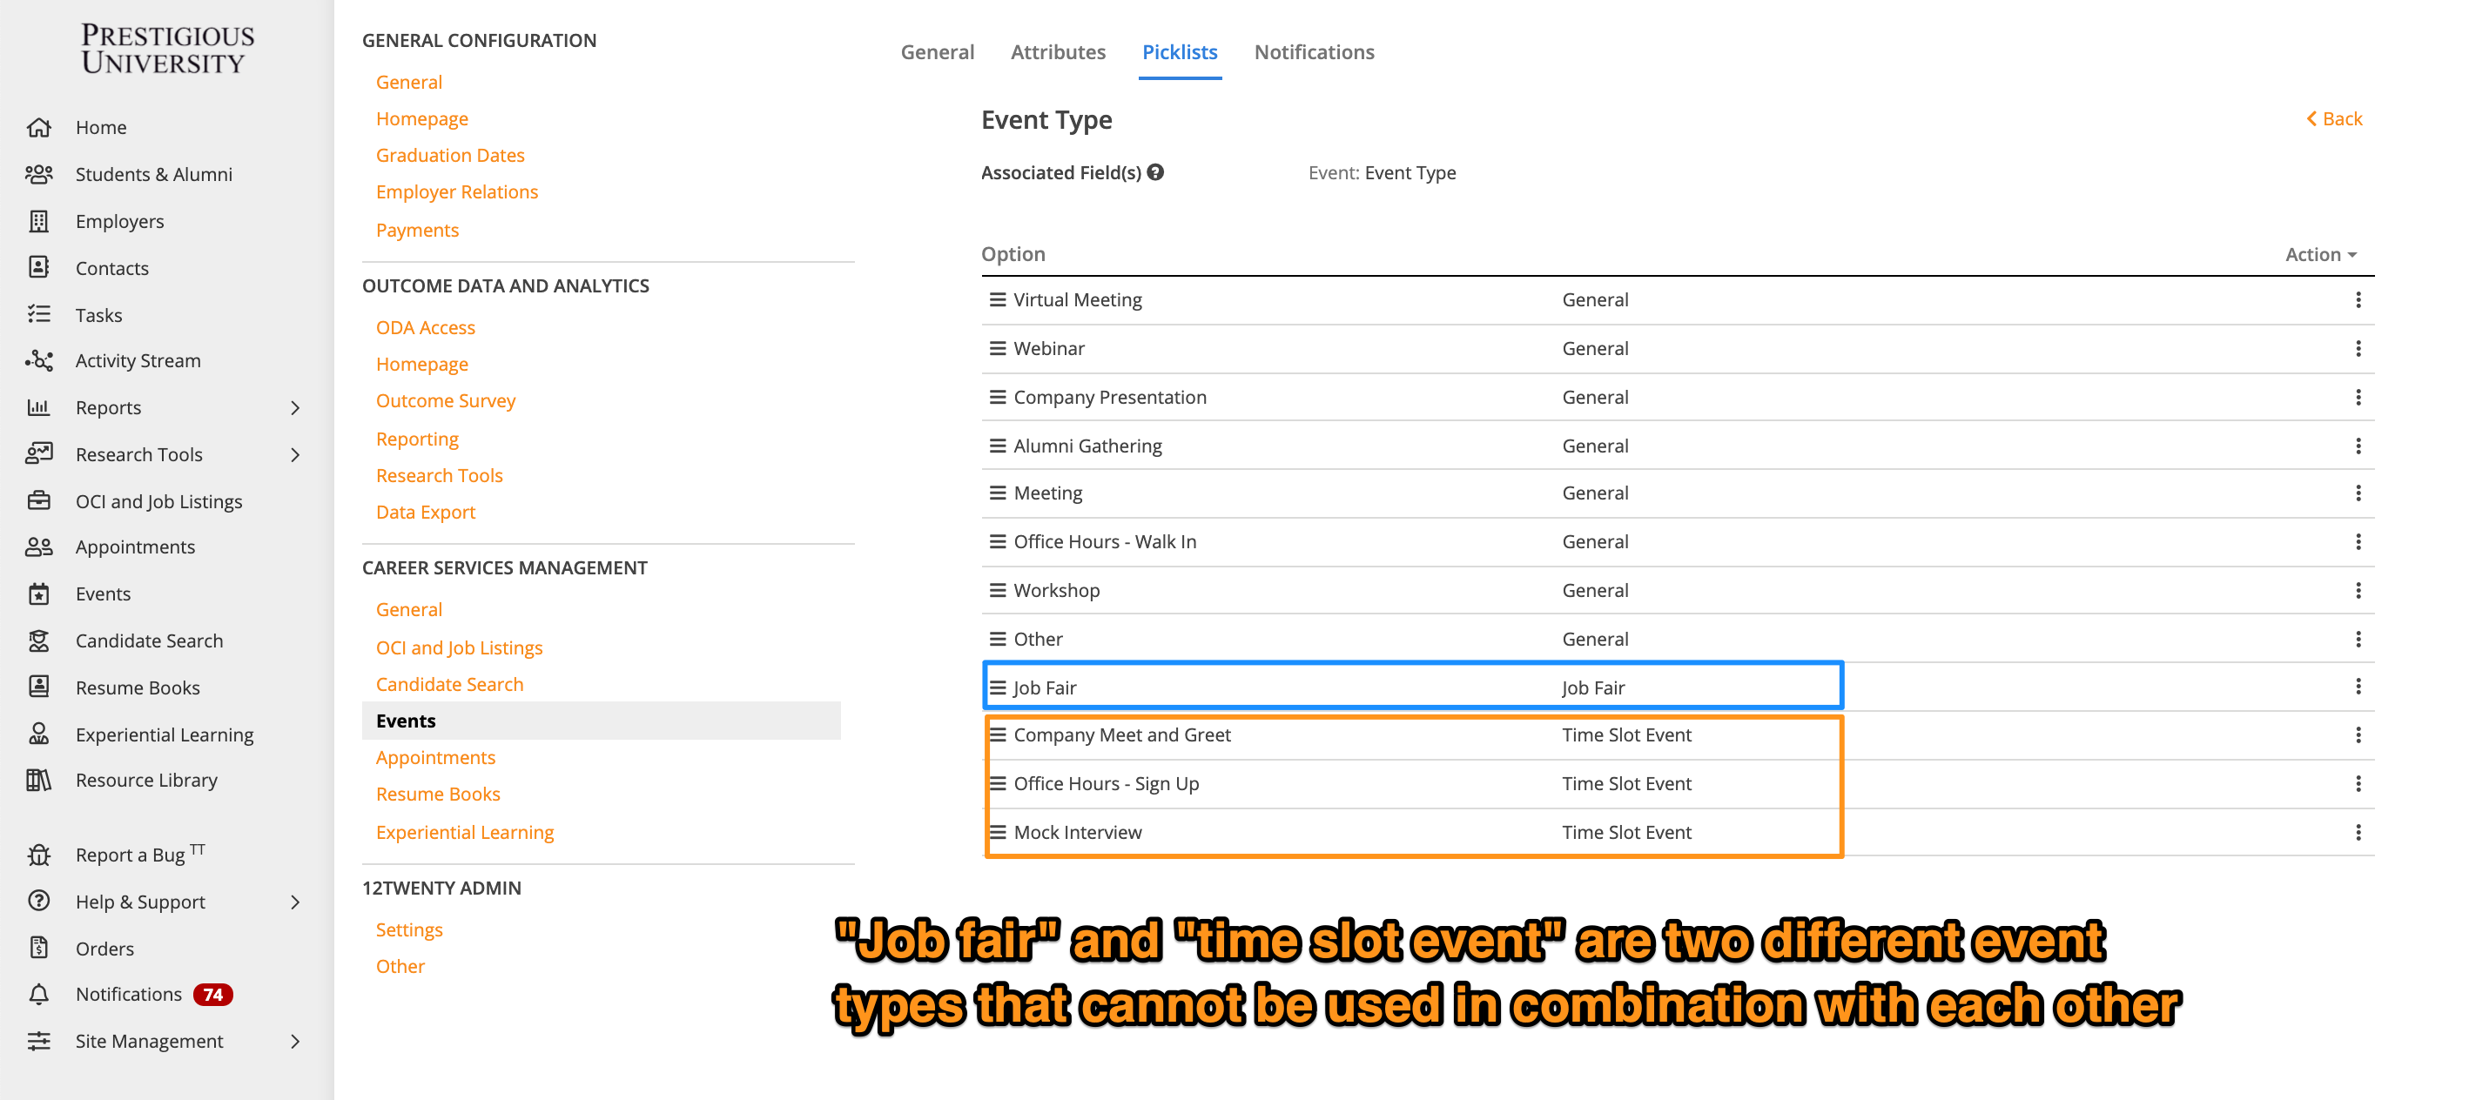Open three-dot menu for Mock Interview
2476x1100 pixels.
pos(2357,832)
